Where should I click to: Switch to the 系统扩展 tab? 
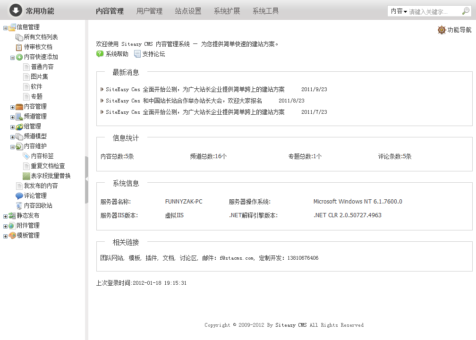click(227, 11)
